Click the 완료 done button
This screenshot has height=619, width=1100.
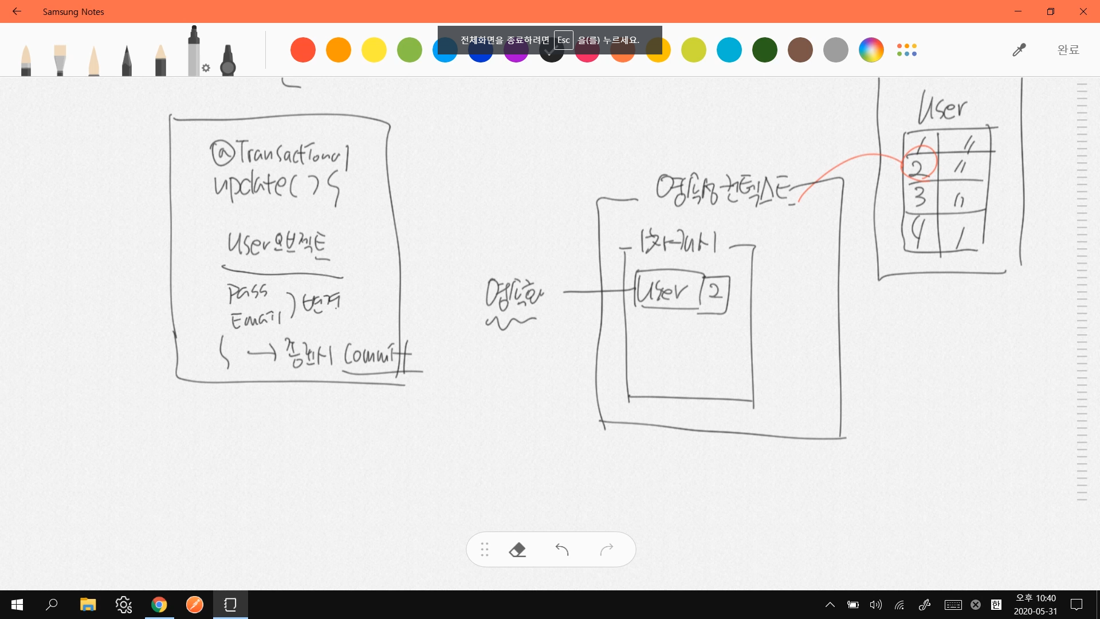(x=1068, y=50)
